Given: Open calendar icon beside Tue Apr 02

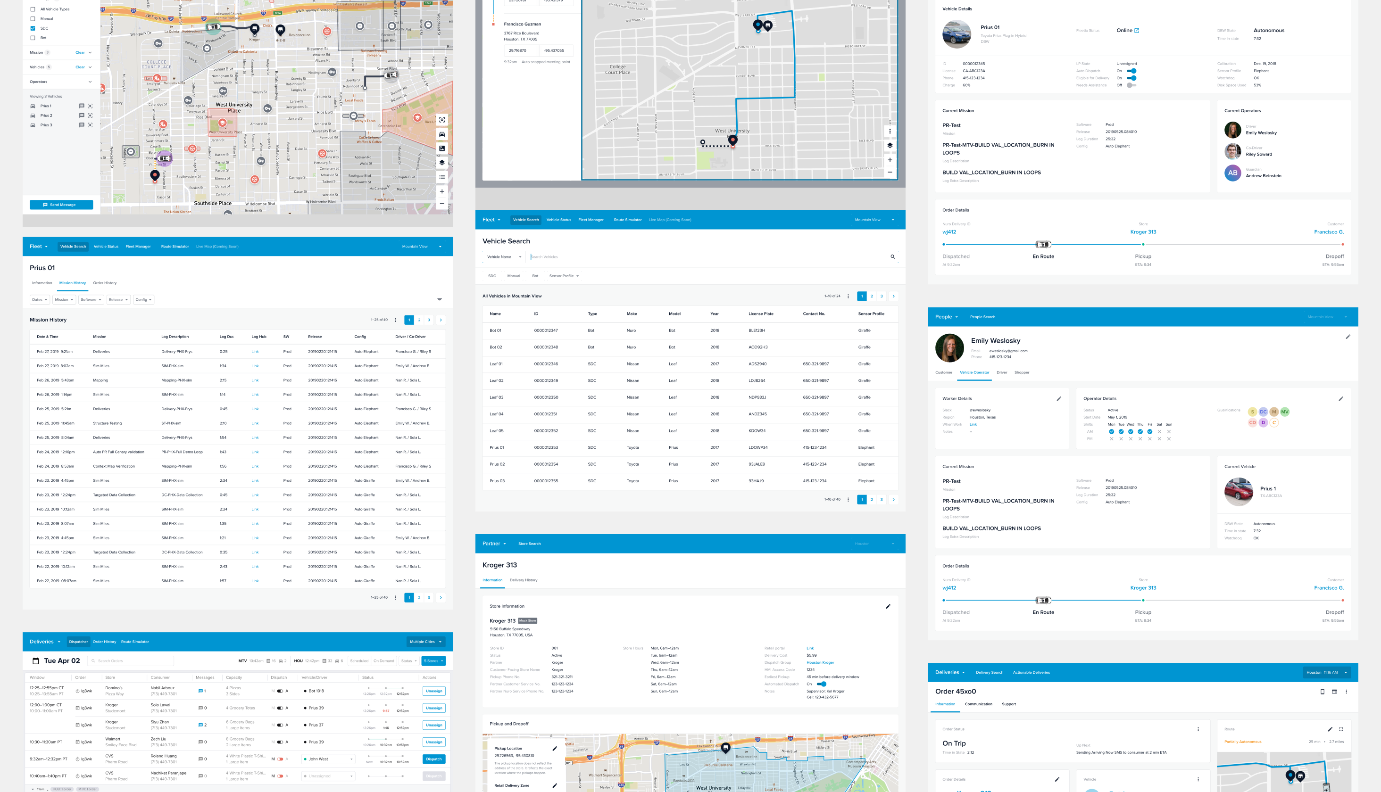Looking at the screenshot, I should point(36,661).
